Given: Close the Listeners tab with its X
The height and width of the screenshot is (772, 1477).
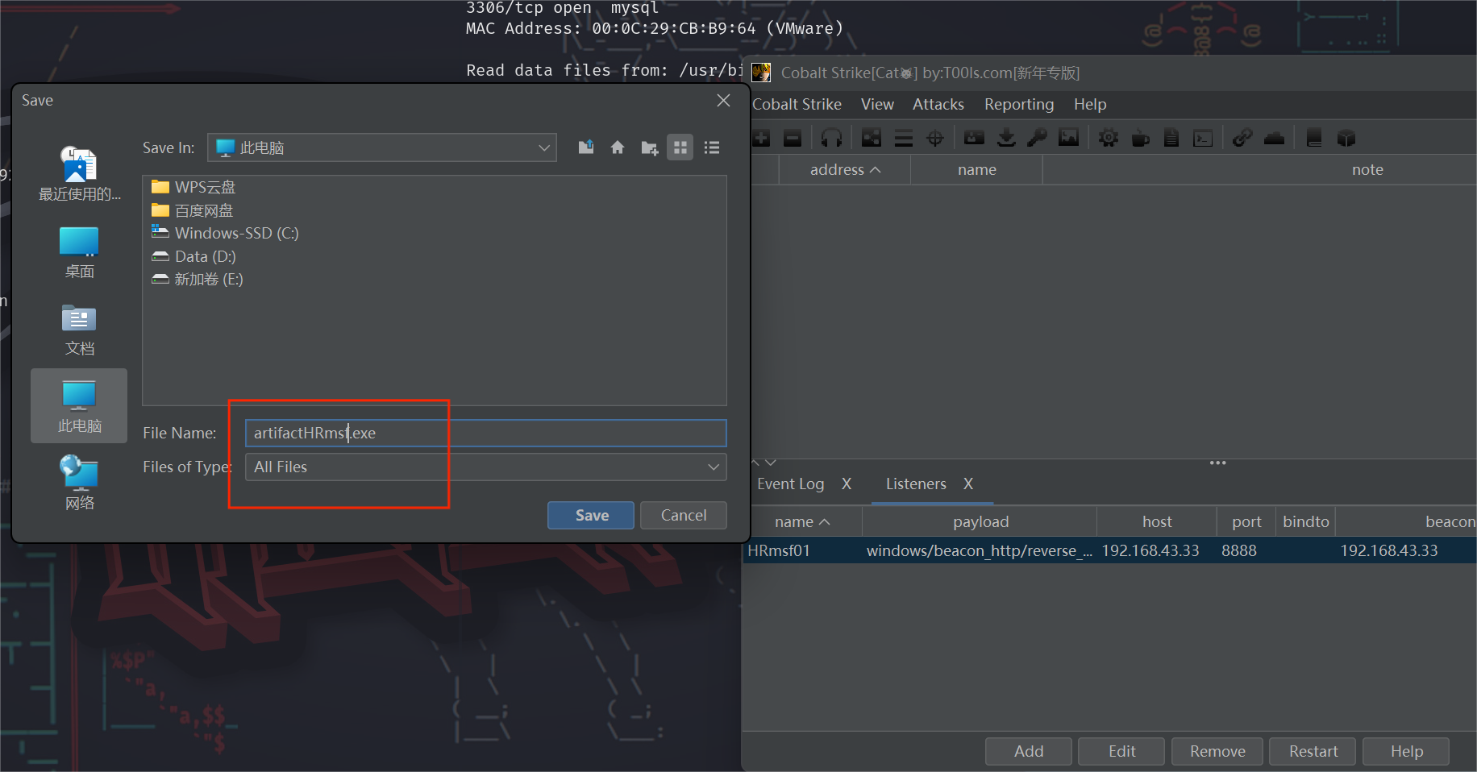Looking at the screenshot, I should click(968, 484).
